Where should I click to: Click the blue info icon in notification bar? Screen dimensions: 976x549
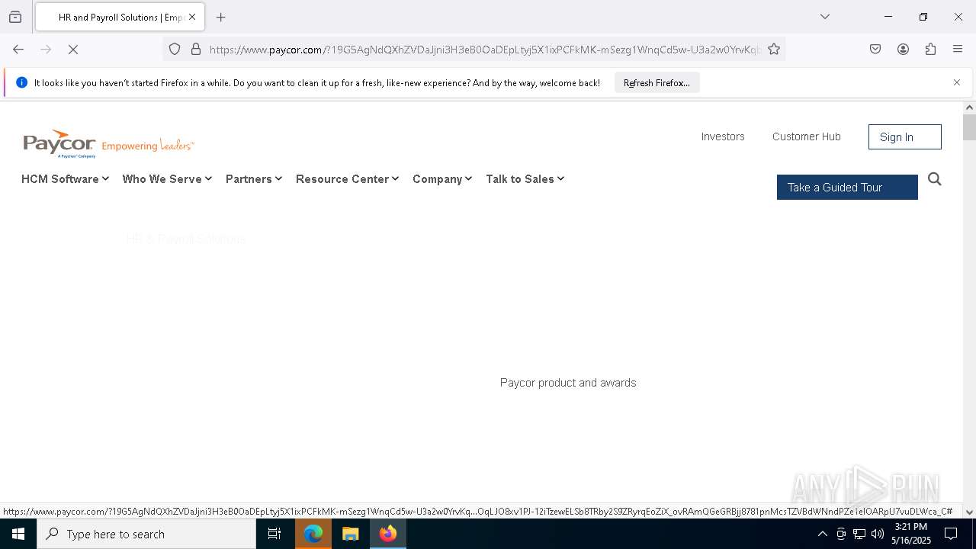coord(21,82)
